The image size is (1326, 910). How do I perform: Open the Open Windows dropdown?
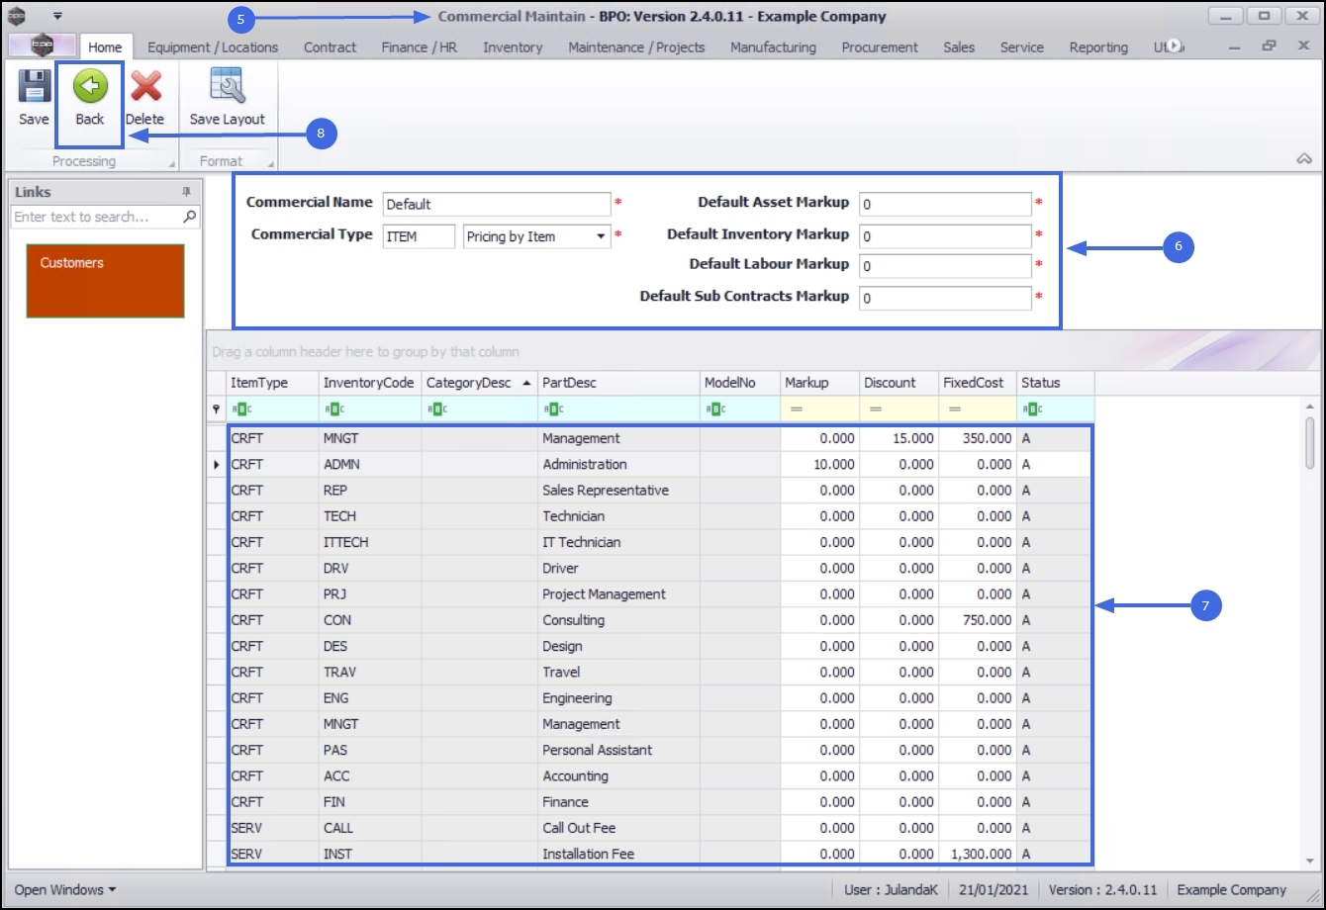click(x=65, y=889)
